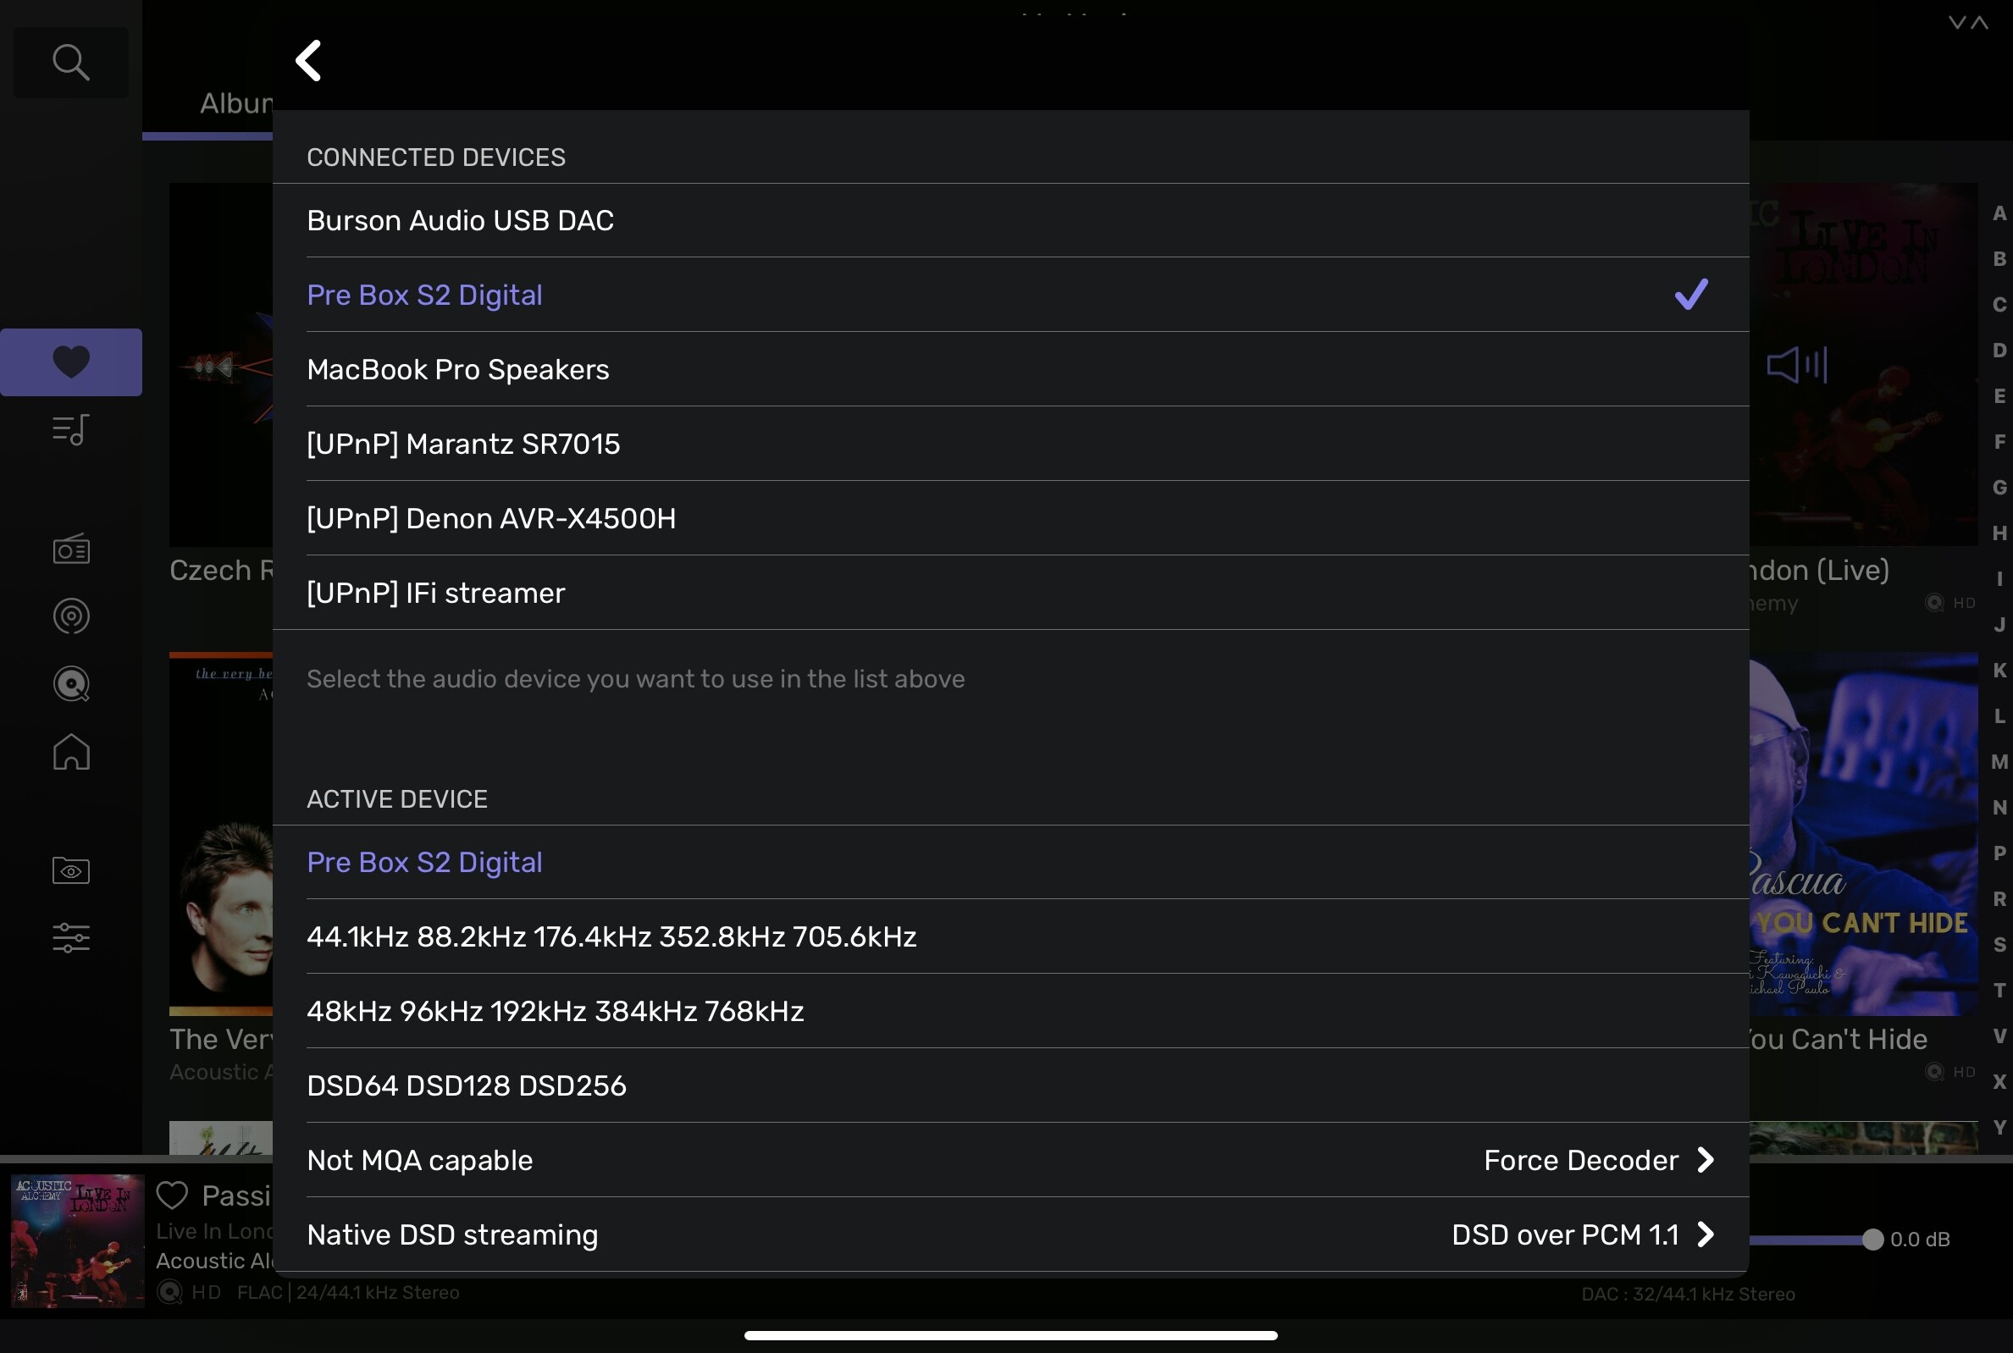Click the Albums tab

pyautogui.click(x=235, y=103)
